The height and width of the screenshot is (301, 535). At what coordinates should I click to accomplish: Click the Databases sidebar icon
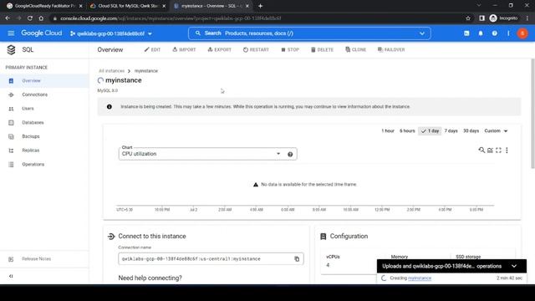click(x=11, y=123)
